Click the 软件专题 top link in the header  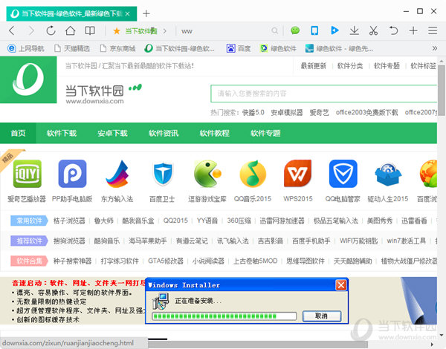pos(387,66)
